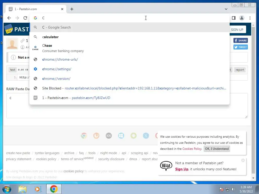Open a new tab with the plus button
The width and height of the screenshot is (259, 194).
pos(72,9)
